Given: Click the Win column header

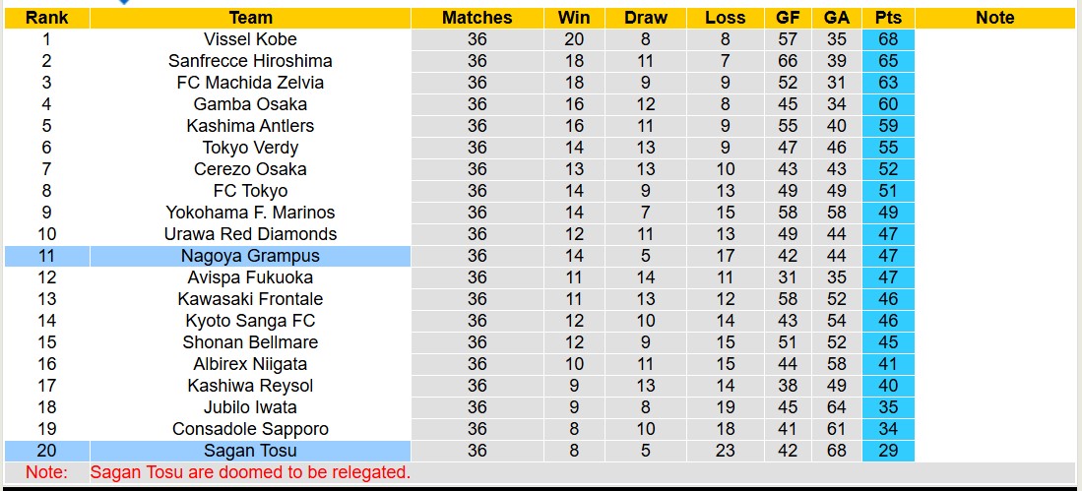Looking at the screenshot, I should point(574,18).
